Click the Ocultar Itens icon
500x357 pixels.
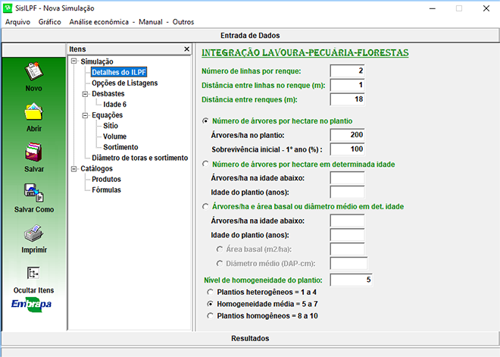(33, 274)
